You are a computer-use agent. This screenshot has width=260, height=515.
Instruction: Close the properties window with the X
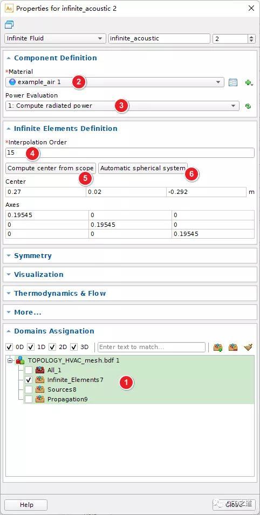[251, 8]
